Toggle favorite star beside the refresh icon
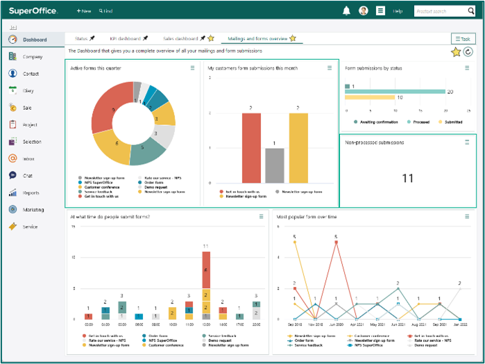 point(456,52)
